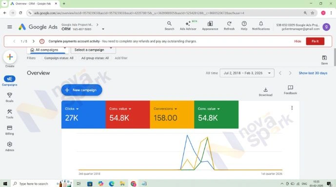Image resolution: width=336 pixels, height=187 pixels.
Task: Go to the next date range
Action: coord(290,73)
